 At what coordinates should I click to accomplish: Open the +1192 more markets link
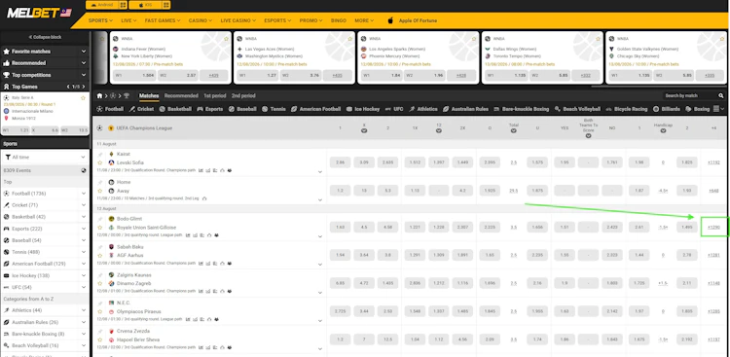713,162
